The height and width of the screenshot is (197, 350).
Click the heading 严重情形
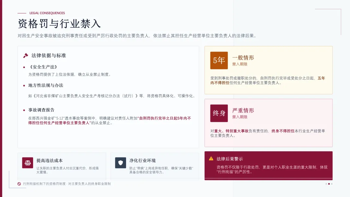pos(243,110)
